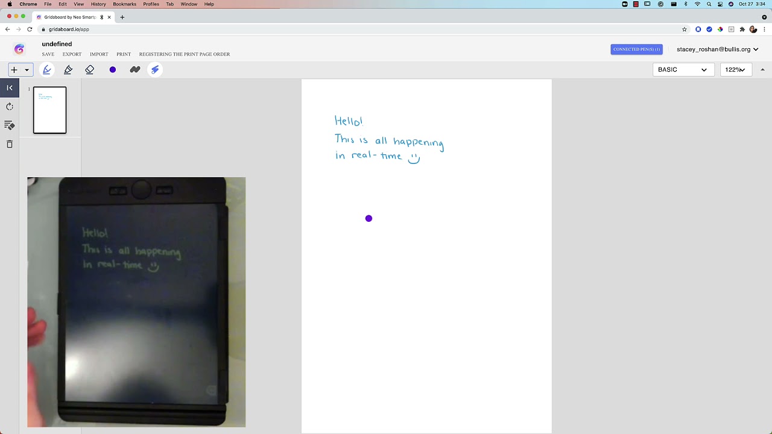The image size is (772, 434).
Task: Click the Chrome profile avatar
Action: pyautogui.click(x=753, y=29)
